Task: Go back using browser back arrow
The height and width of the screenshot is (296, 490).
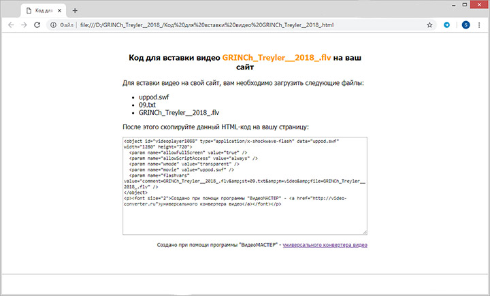Action: pyautogui.click(x=11, y=25)
